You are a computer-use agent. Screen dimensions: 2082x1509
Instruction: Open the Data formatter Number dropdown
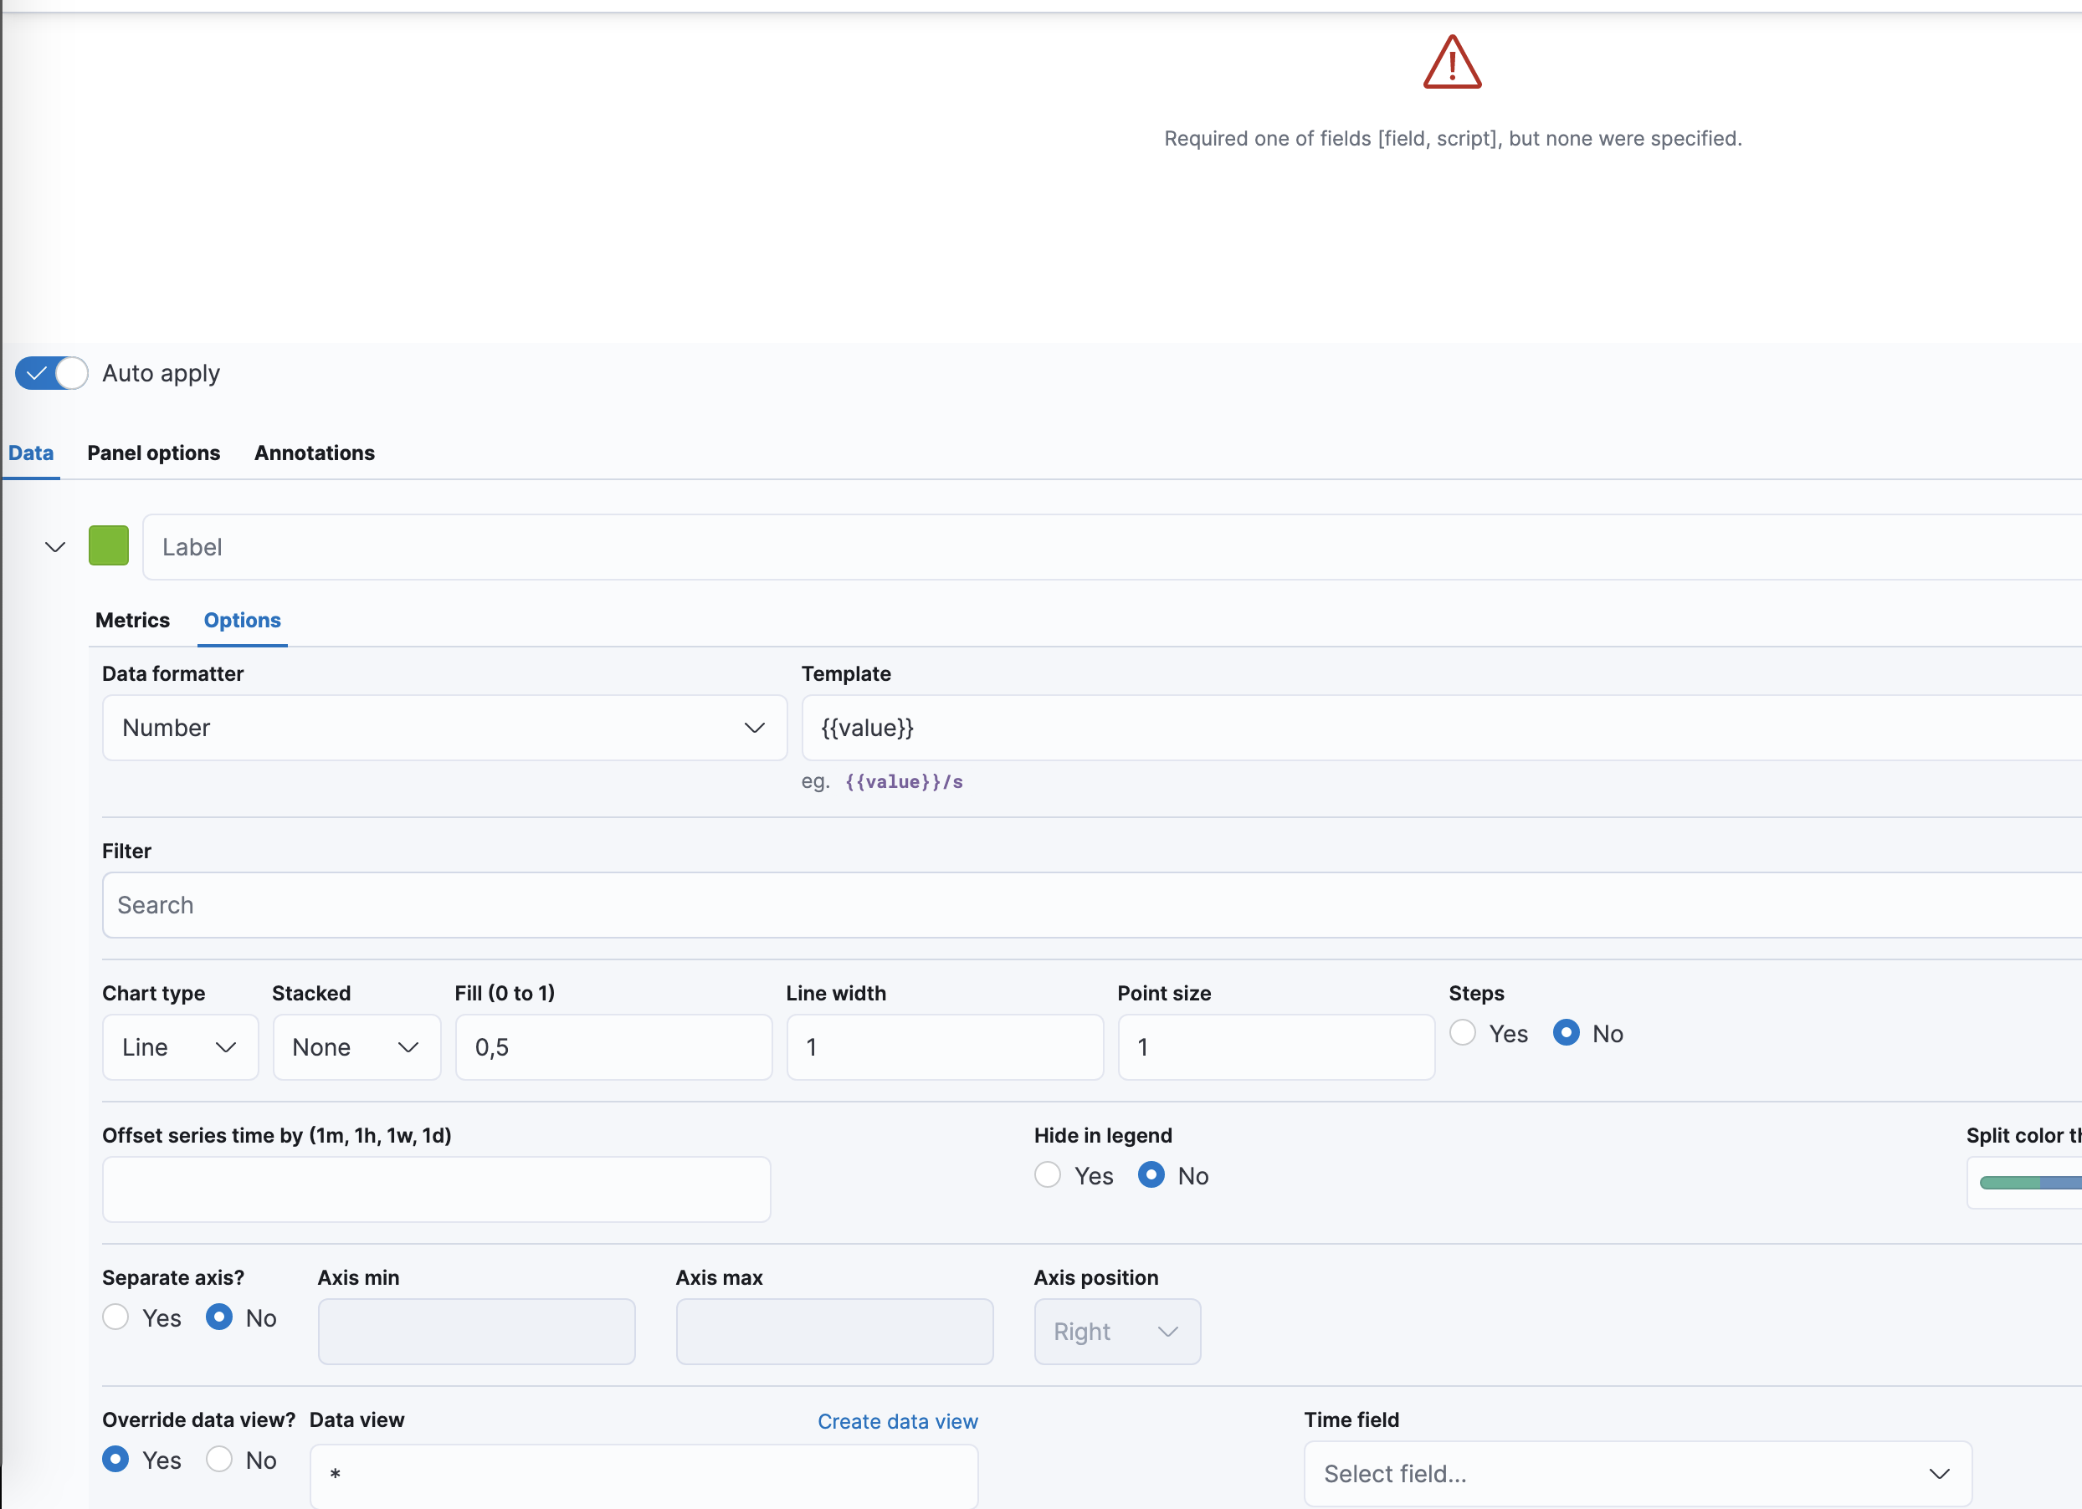pyautogui.click(x=444, y=728)
